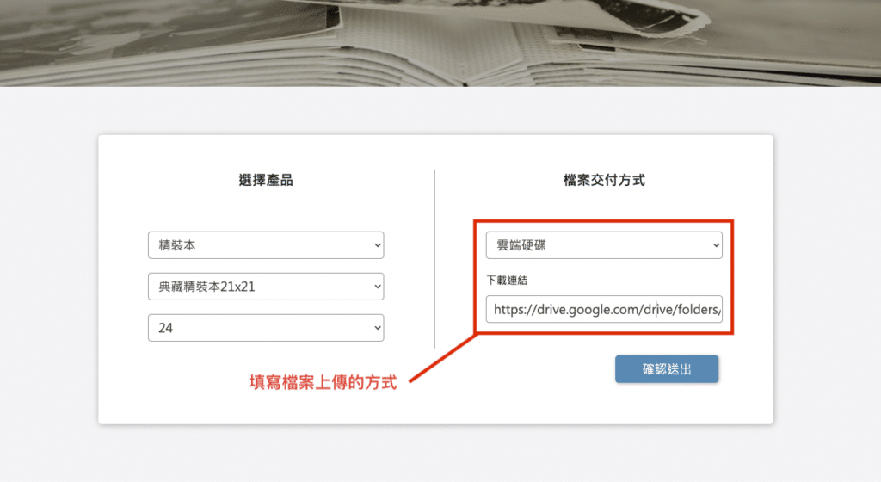The image size is (881, 482).
Task: Open the 雲端硬碟 delivery method dropdown
Action: pyautogui.click(x=595, y=245)
